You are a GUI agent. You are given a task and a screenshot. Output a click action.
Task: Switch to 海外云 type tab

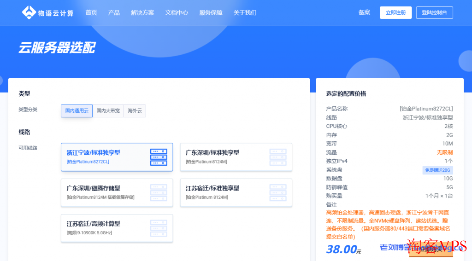[135, 110]
